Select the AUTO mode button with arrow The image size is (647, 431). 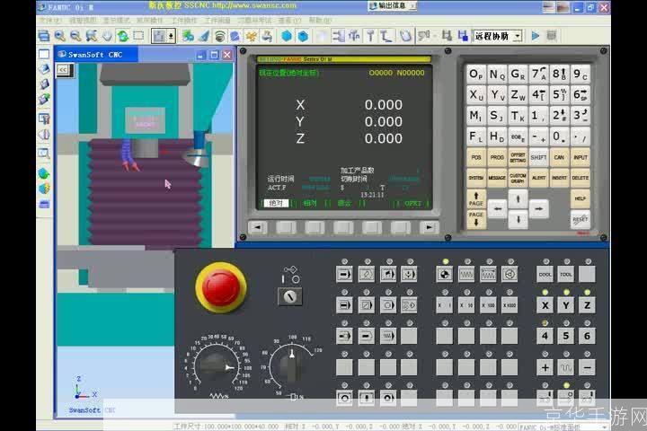(344, 274)
